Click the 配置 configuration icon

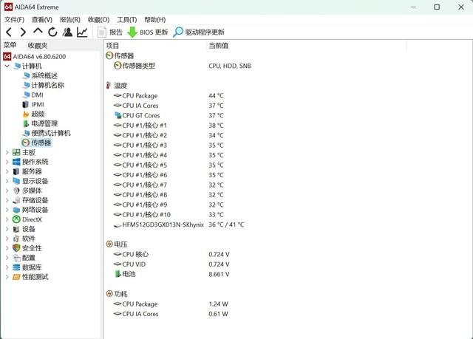pos(16,258)
